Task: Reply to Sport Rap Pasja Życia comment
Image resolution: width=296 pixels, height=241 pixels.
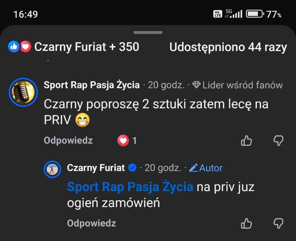Action: [x=68, y=140]
